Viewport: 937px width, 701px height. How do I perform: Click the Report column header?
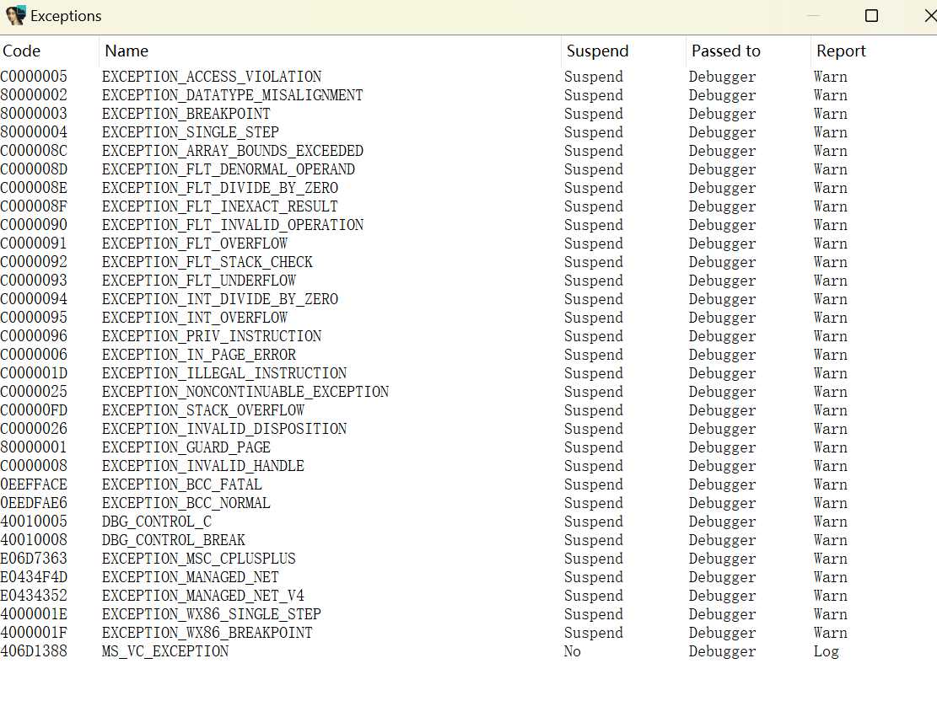click(x=841, y=51)
